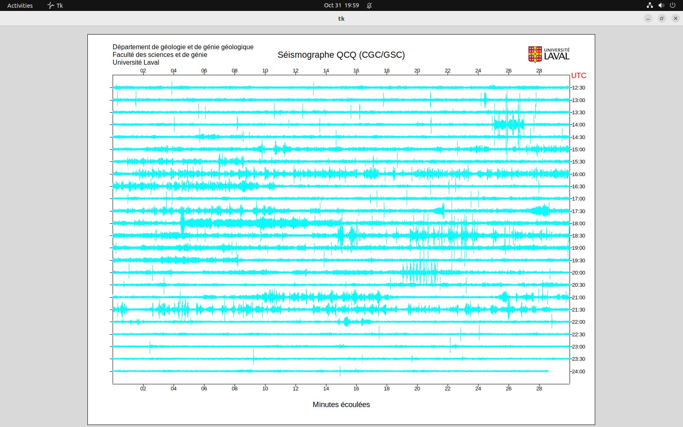Click the 22:30 time label

pyautogui.click(x=579, y=335)
